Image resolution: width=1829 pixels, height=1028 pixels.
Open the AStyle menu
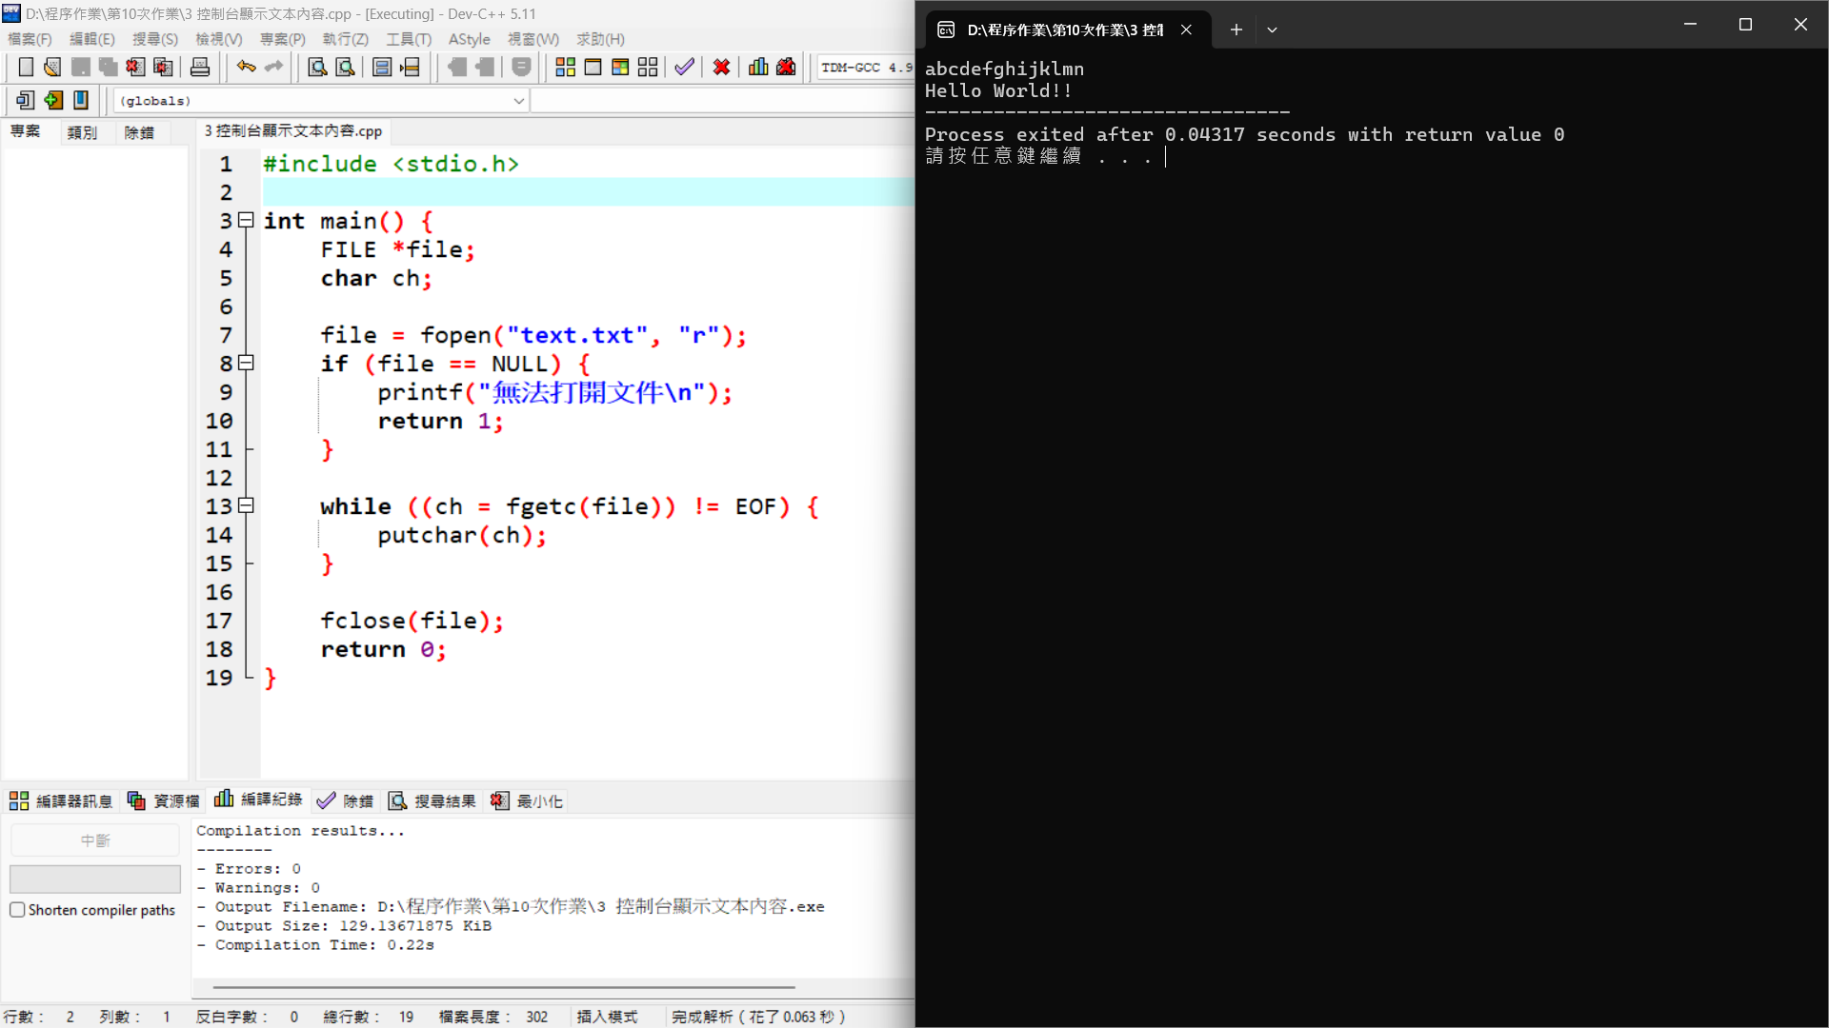coord(469,39)
